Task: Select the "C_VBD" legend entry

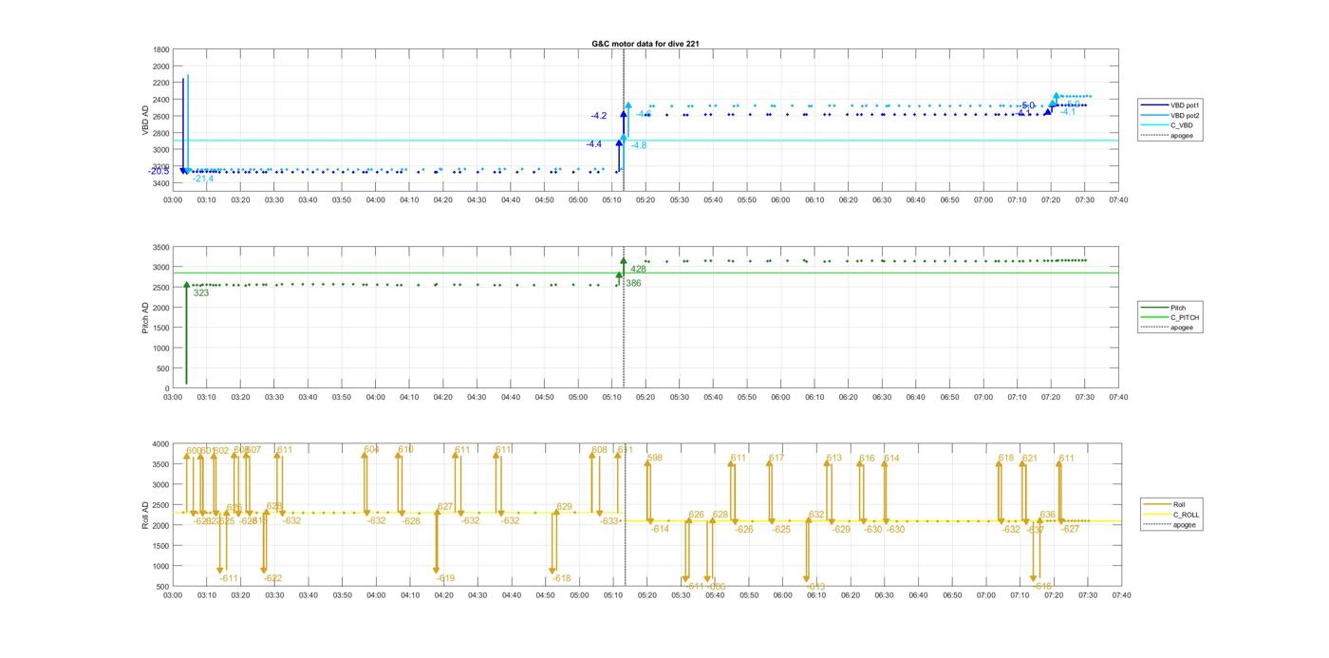Action: tap(1169, 125)
